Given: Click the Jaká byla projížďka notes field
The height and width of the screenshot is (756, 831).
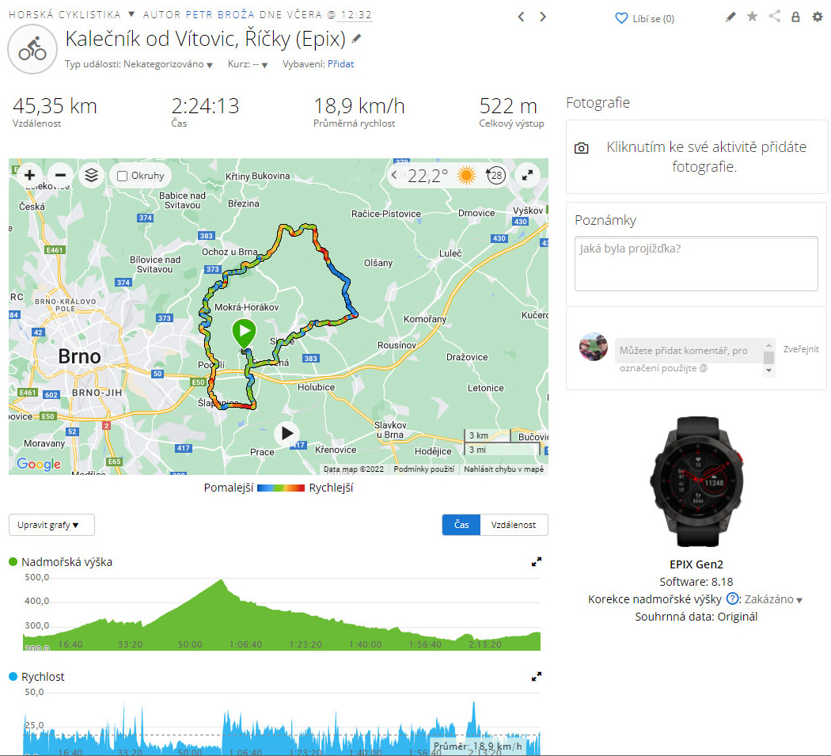Looking at the screenshot, I should pos(696,264).
